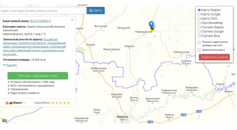Screen dimensions: 237x130
Task: Expand the Маркет dropdown chevron
Action: tap(25, 103)
